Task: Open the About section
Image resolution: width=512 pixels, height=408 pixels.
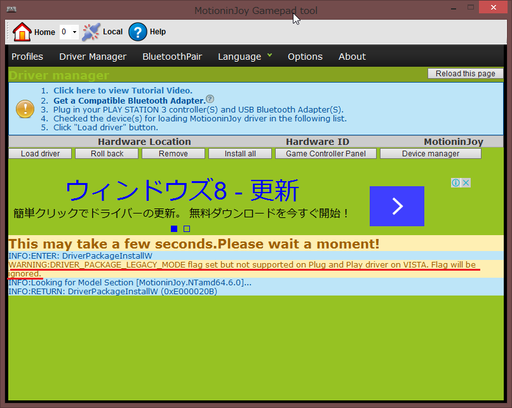Action: [x=352, y=57]
